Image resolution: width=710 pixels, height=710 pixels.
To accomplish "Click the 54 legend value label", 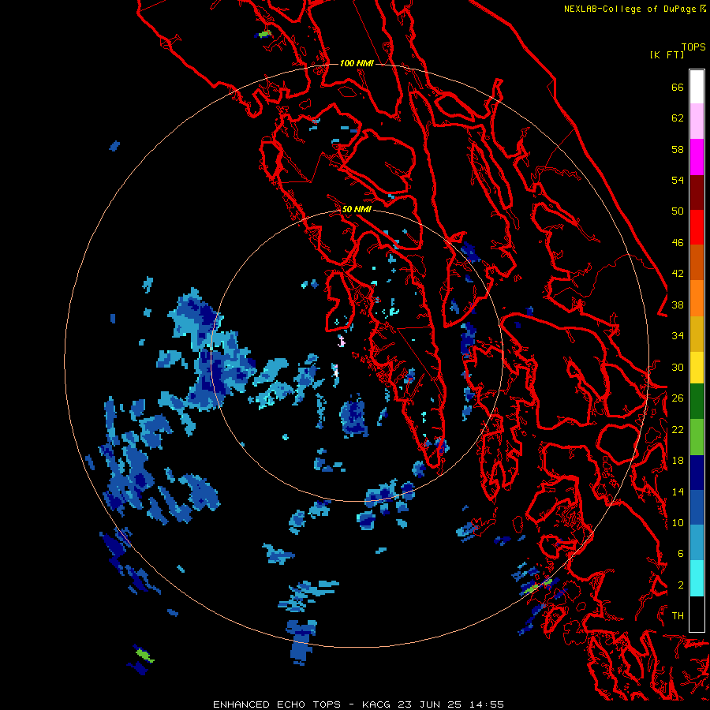I will point(678,180).
